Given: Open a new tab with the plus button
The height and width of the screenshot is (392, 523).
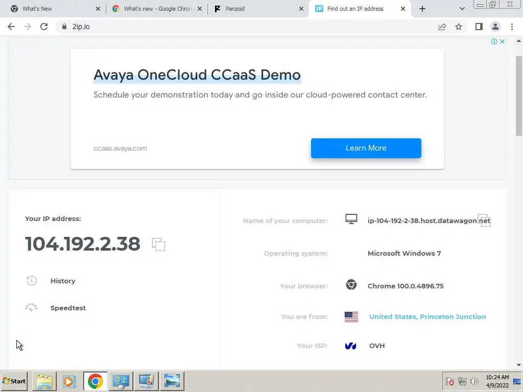Looking at the screenshot, I should click(x=422, y=9).
